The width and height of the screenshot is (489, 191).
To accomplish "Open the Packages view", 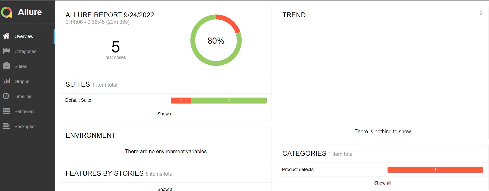I will tap(27, 127).
